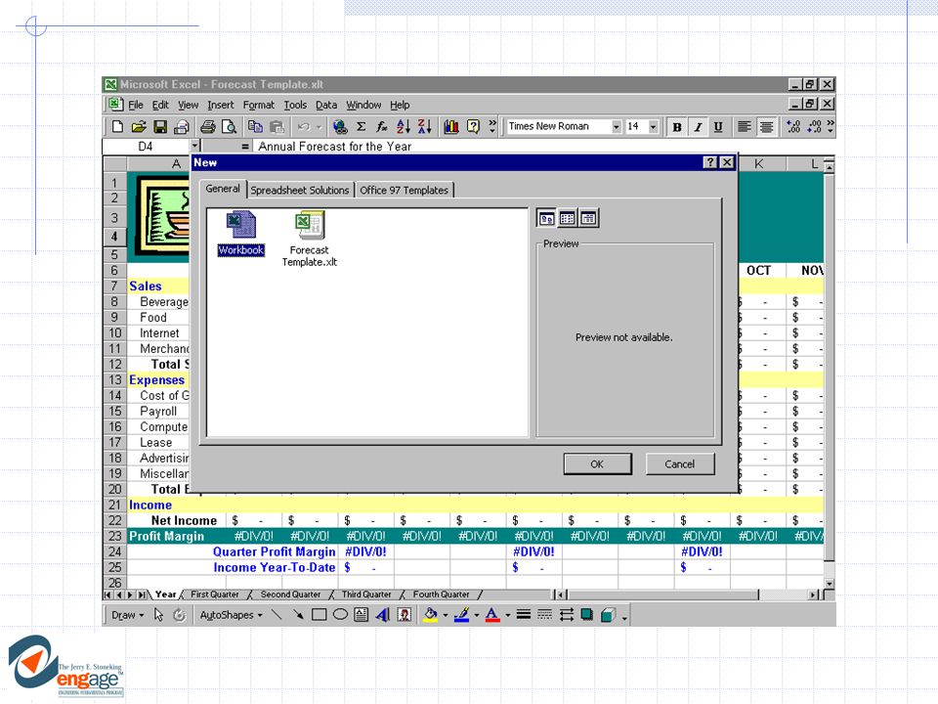Click the Insert WordArt icon
The width and height of the screenshot is (938, 704).
pos(383,615)
